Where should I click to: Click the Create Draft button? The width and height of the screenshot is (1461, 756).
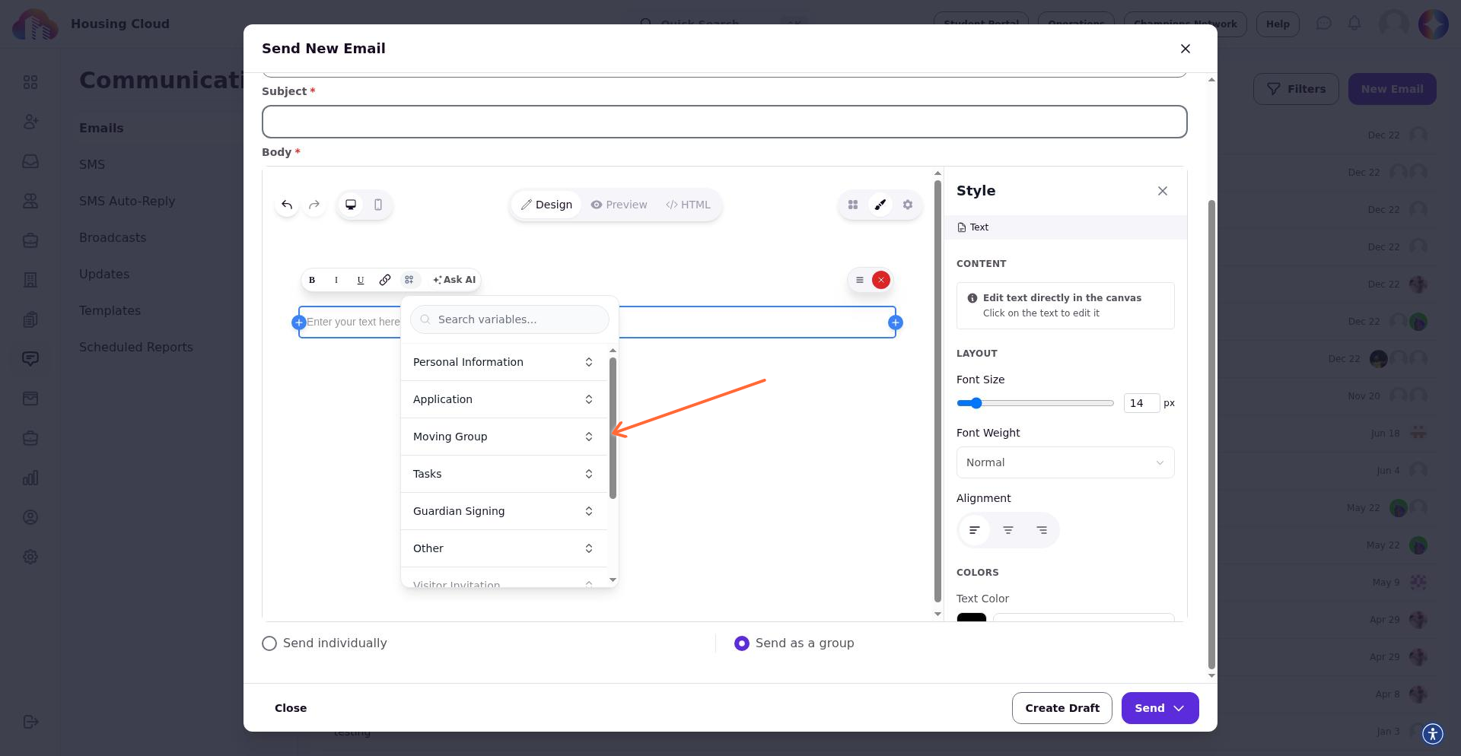(x=1062, y=708)
